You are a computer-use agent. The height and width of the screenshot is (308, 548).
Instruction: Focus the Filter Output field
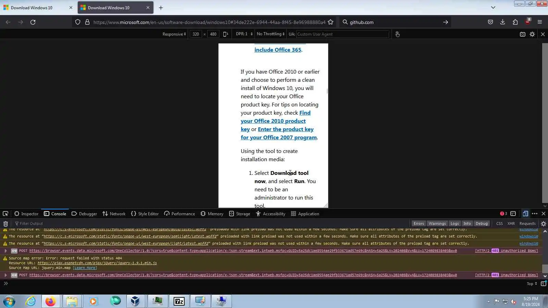(x=211, y=223)
